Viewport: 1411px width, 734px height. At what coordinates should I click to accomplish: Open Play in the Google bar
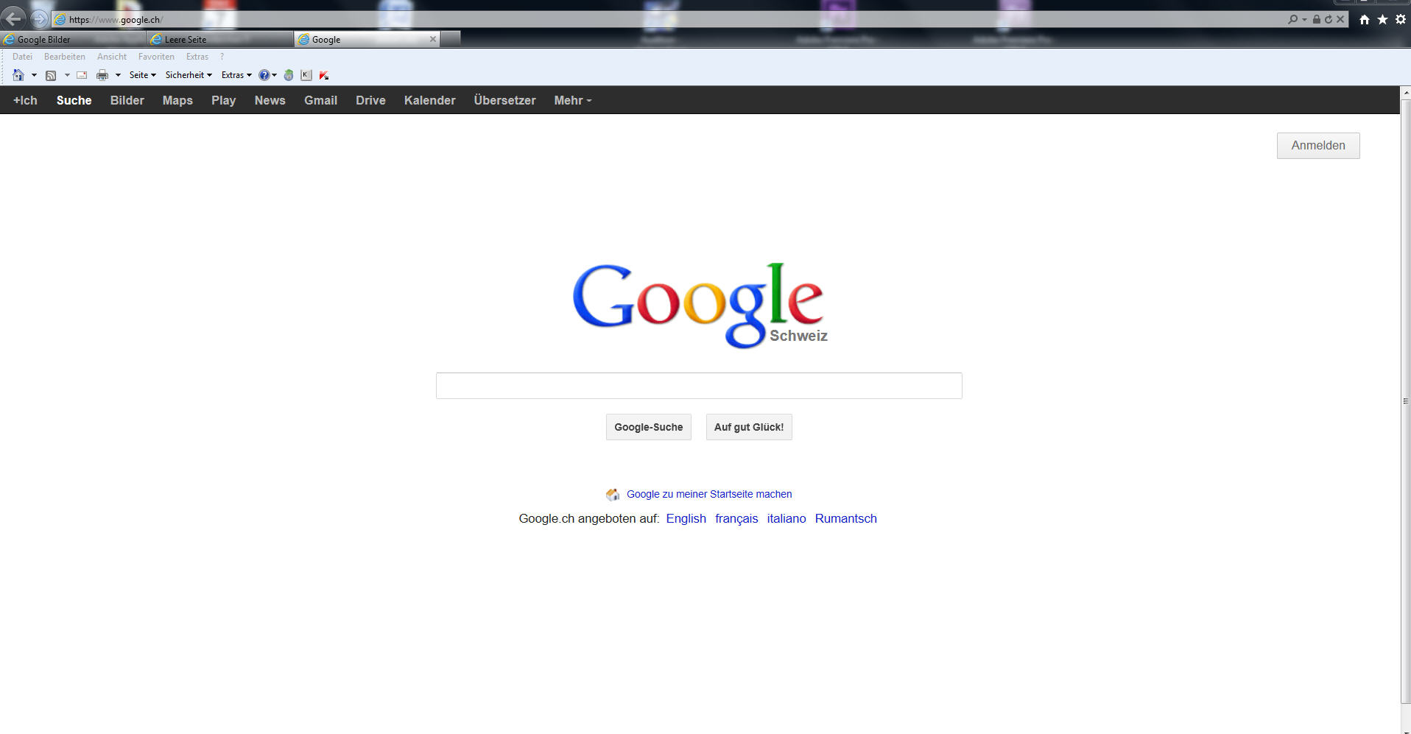(224, 100)
